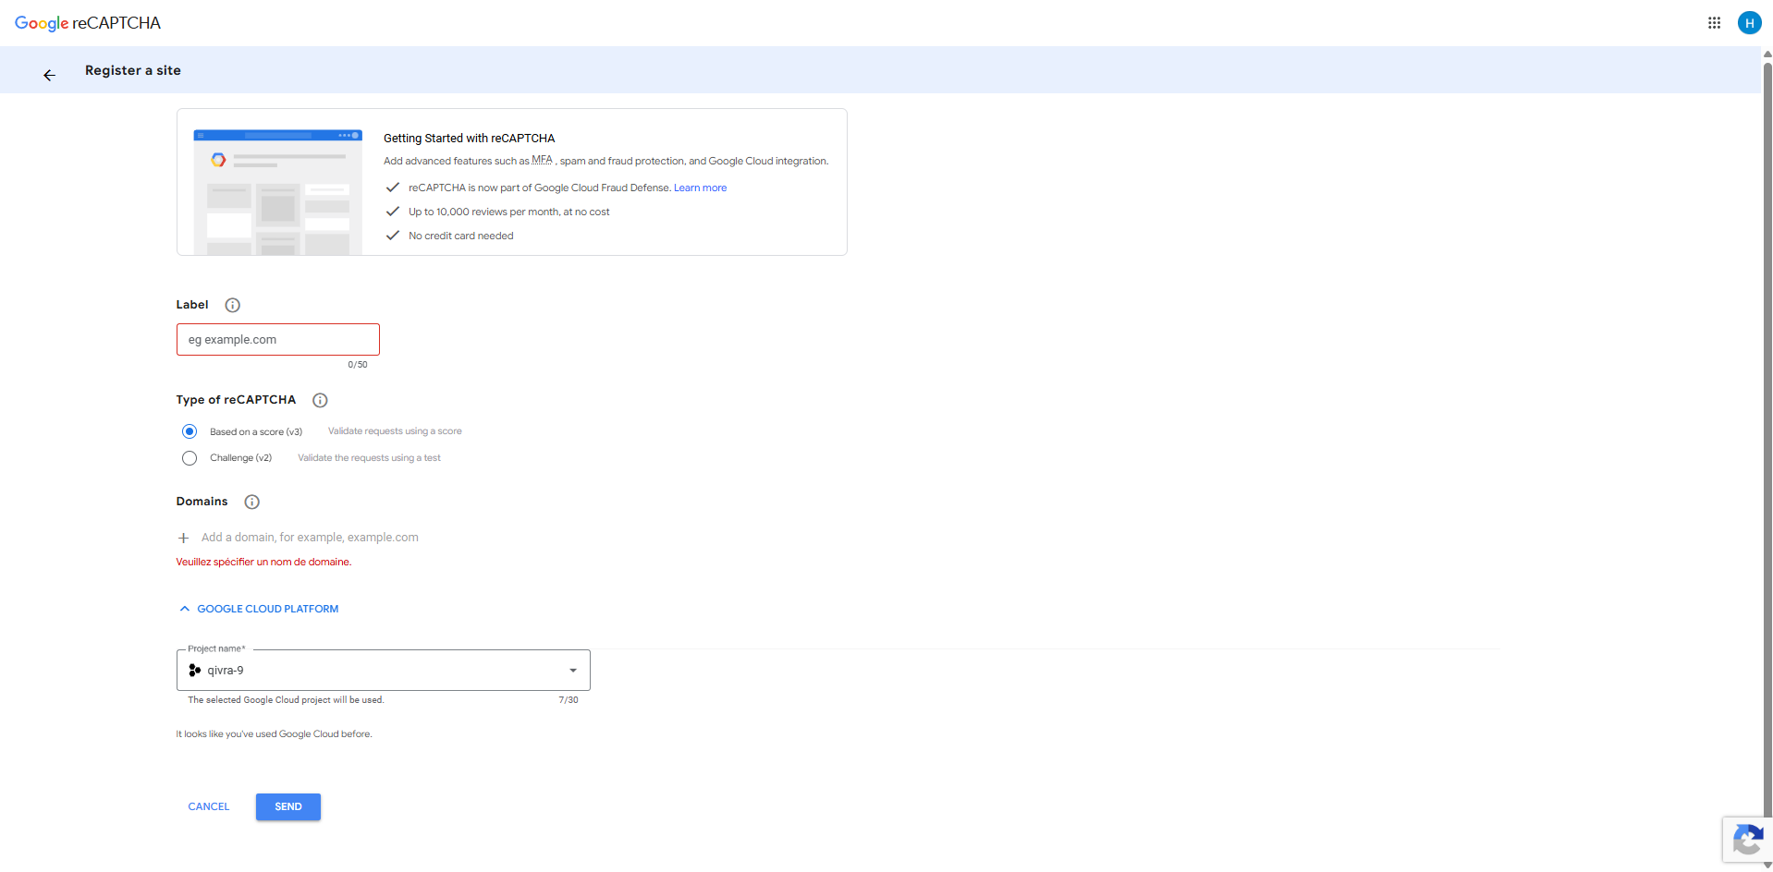Click 'Validate requests using a score' text
Viewport: 1773px width, 872px height.
click(395, 431)
